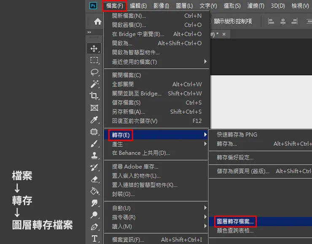This screenshot has height=244, width=312.
Task: Select the Pen tool
Action: 94,227
